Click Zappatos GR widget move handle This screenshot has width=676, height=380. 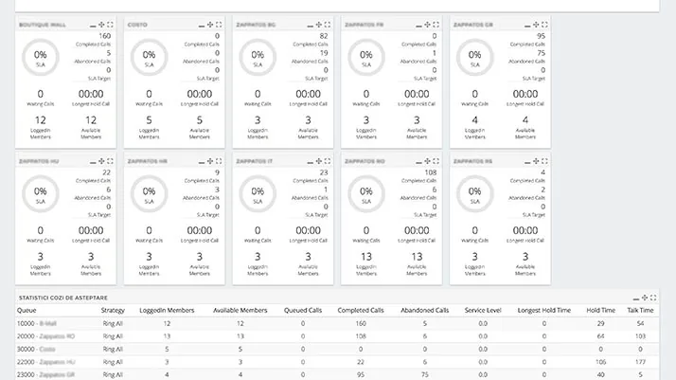536,25
